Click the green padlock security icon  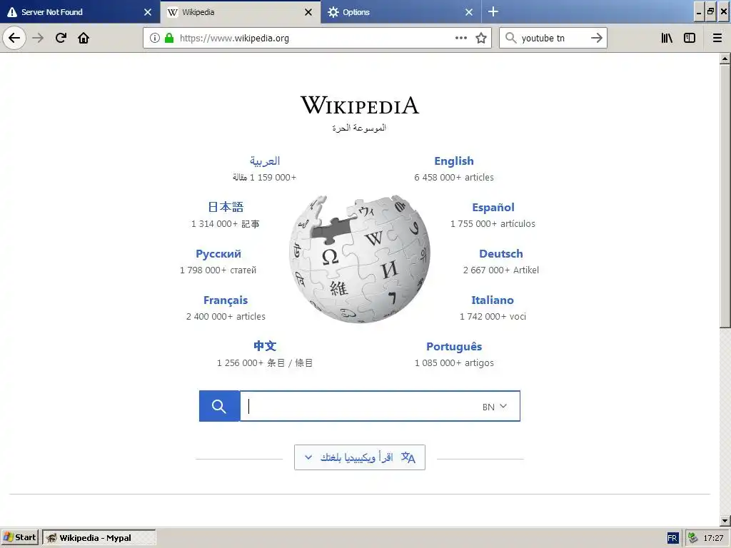(x=169, y=38)
